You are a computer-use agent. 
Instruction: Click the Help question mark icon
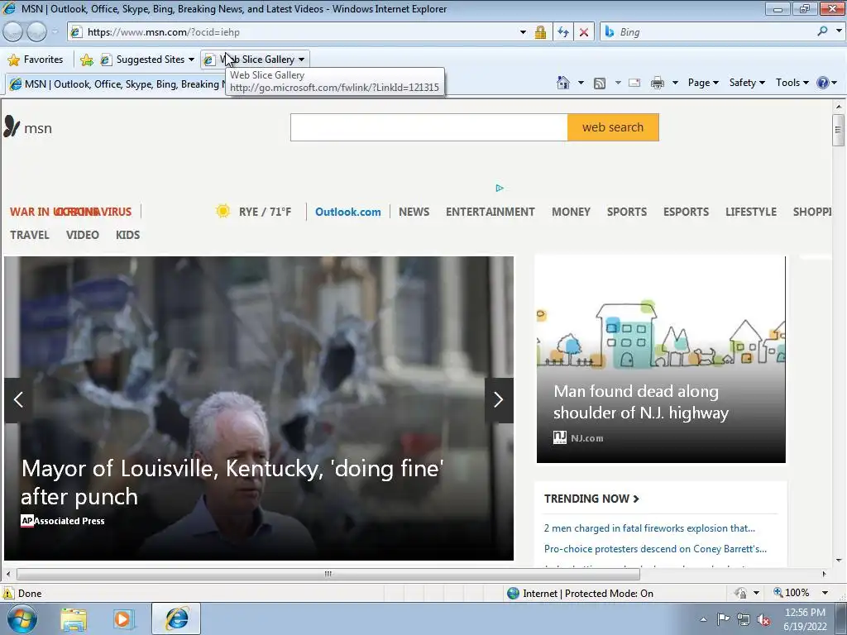(823, 83)
